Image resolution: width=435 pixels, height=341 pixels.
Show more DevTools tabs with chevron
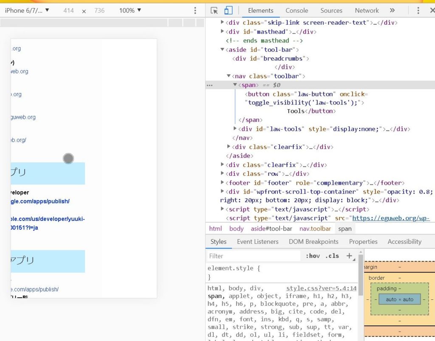(392, 11)
